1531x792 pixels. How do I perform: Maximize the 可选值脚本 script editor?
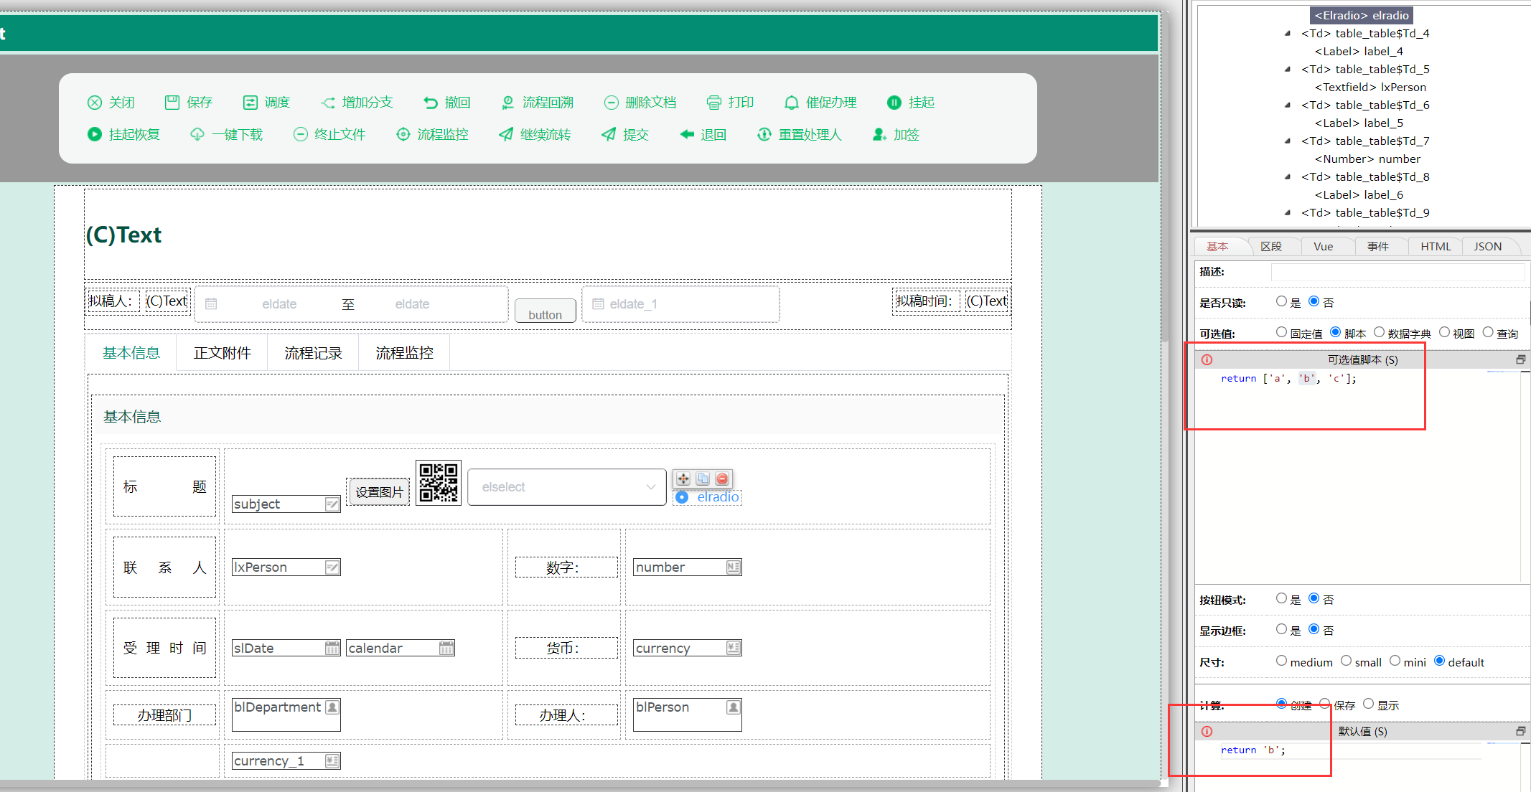(x=1520, y=359)
